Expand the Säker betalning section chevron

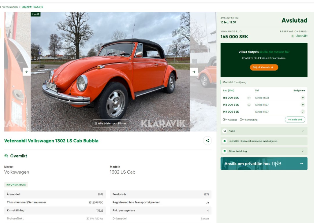(x=303, y=151)
